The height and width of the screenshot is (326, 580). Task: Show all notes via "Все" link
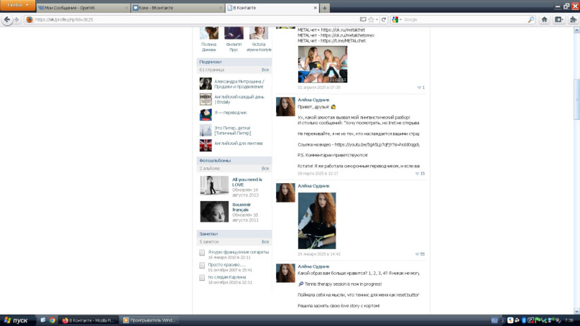coord(265,242)
